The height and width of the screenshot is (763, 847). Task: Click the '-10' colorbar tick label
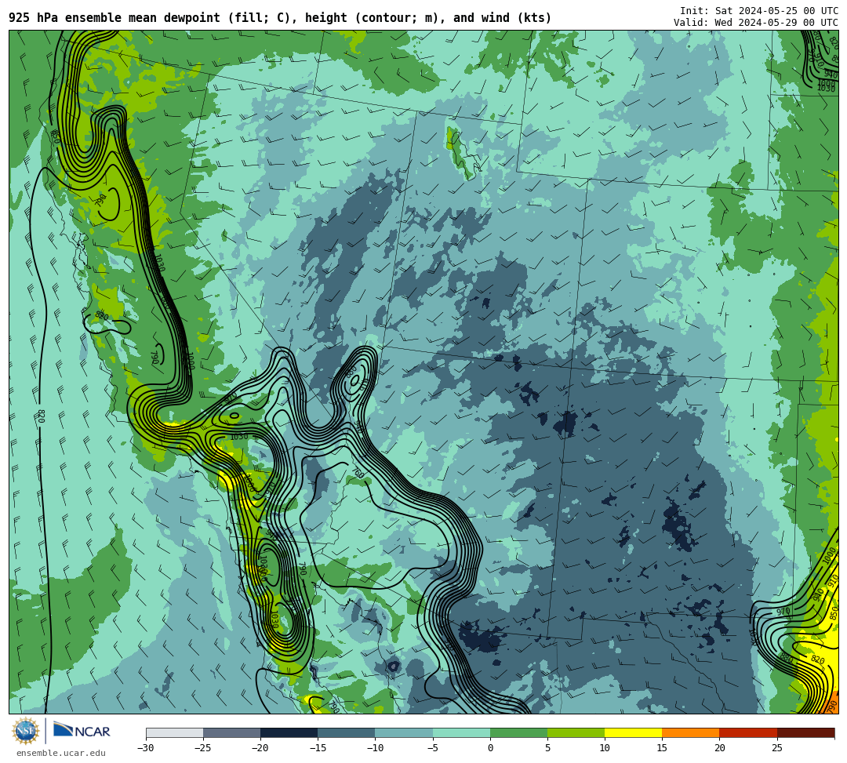375,748
